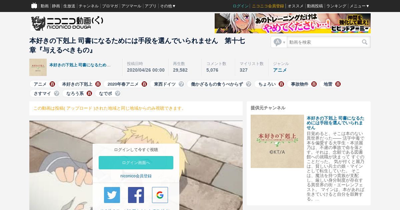Screen dimensions: 400x210
Task: Click the magnifier search icon
Action: coord(365,42)
